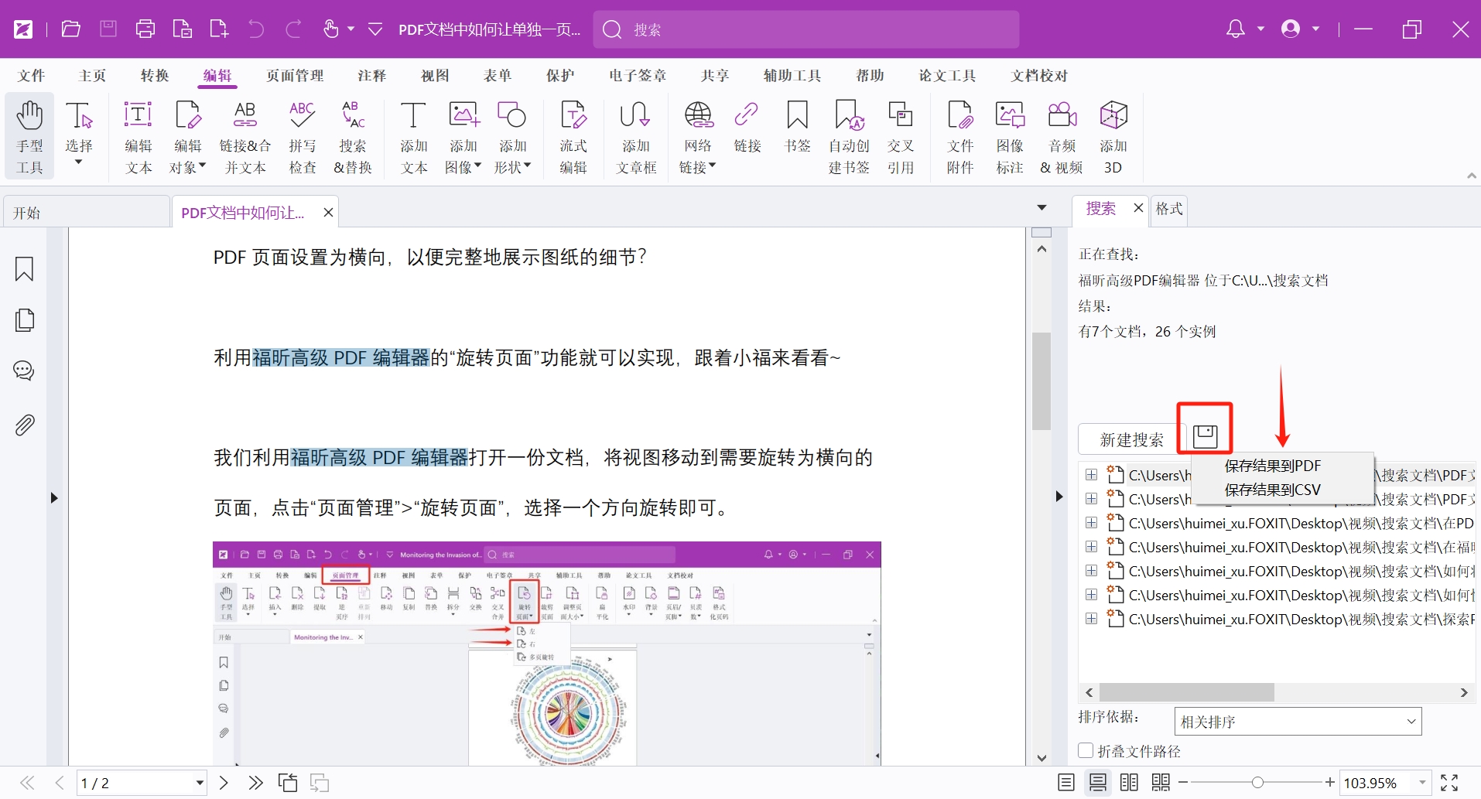Open the sort by combo box
This screenshot has width=1481, height=799.
point(1298,722)
